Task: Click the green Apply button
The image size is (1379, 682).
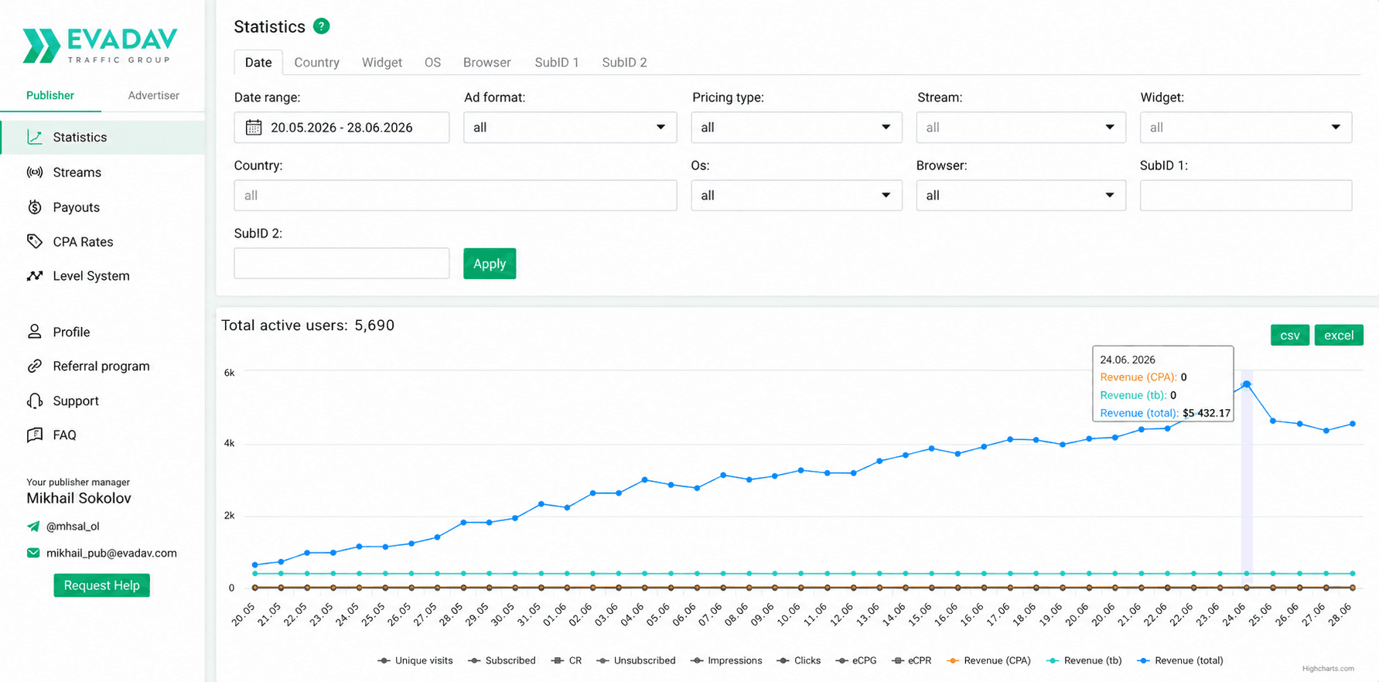Action: (490, 264)
